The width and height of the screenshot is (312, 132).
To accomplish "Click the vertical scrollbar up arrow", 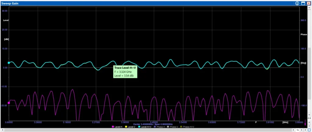I will coord(309,7).
